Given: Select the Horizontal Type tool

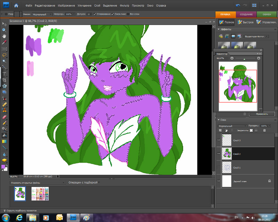Looking at the screenshot, I should pos(5,74).
